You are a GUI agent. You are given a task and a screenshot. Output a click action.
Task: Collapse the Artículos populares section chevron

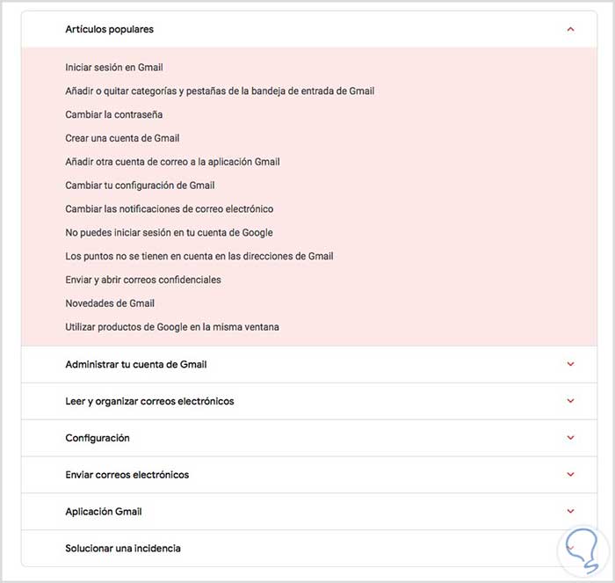point(570,29)
